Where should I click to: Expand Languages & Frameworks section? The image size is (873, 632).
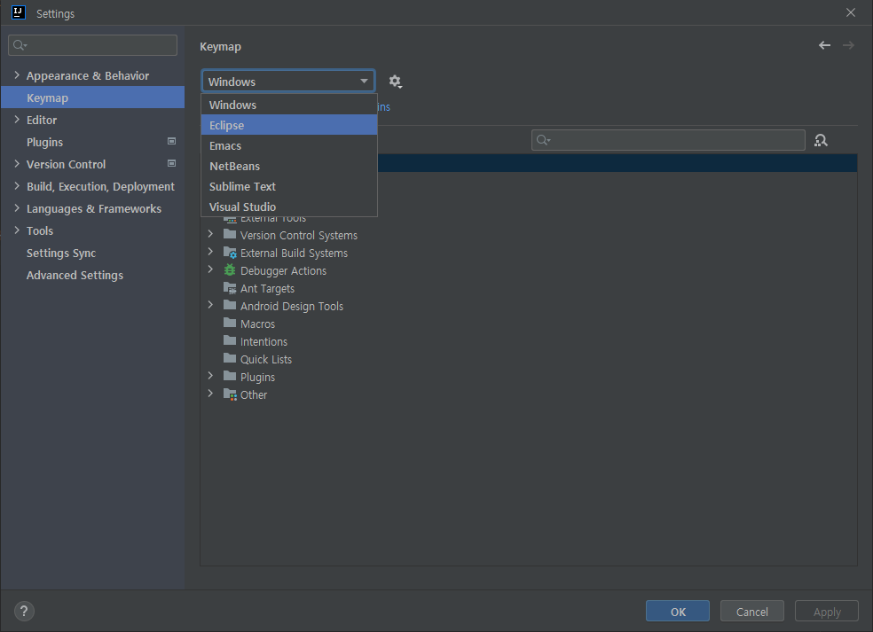pos(17,208)
